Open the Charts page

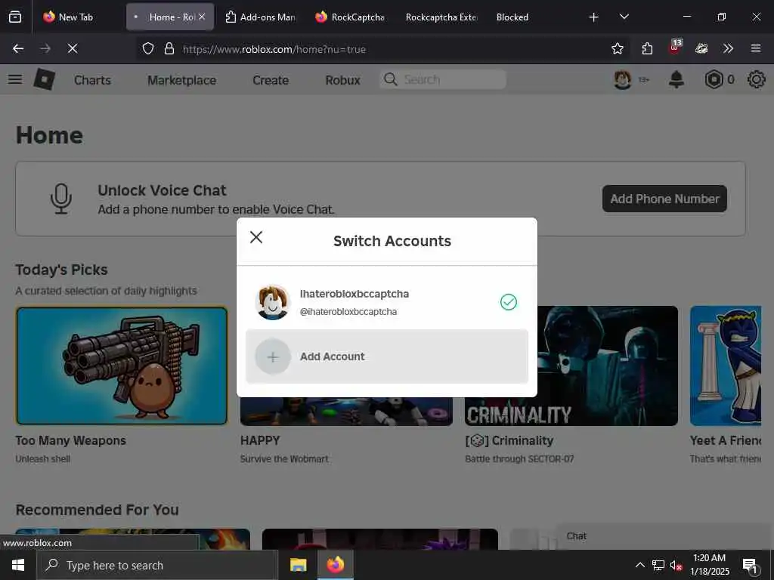coord(92,80)
